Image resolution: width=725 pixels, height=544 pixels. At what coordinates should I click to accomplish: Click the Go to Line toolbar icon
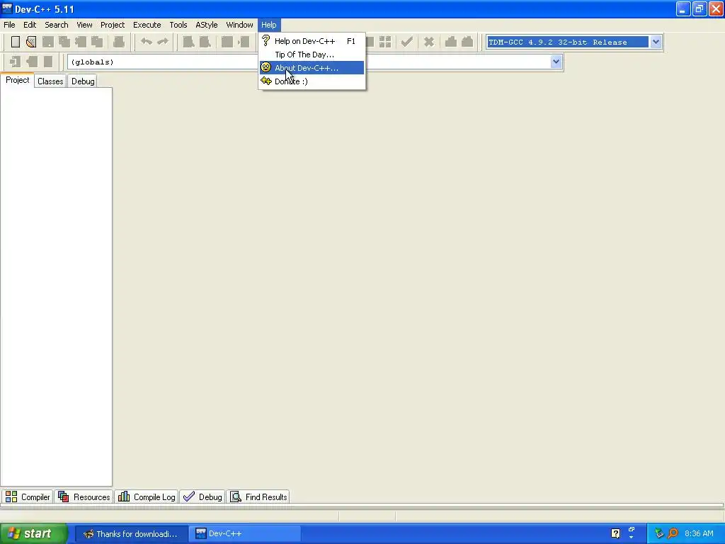(x=244, y=42)
